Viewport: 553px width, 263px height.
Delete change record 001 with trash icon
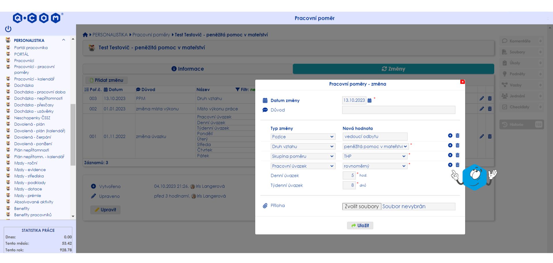490,136
